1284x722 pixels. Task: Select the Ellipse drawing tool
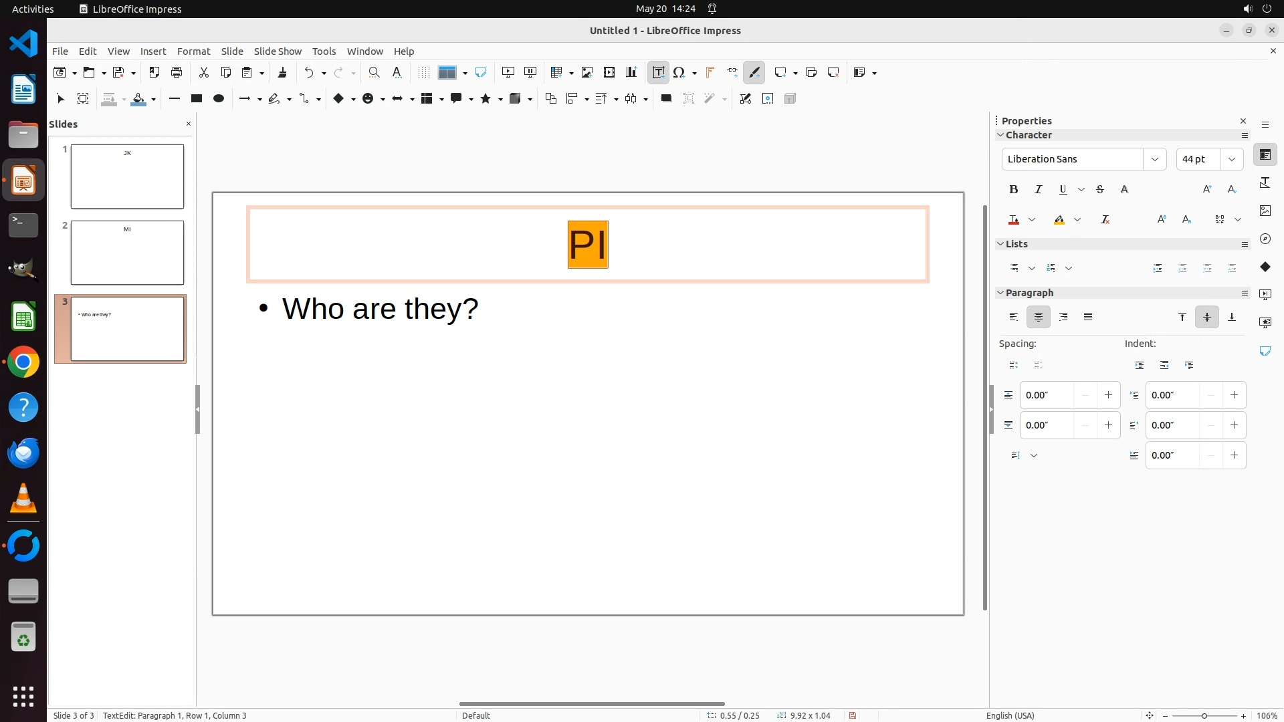(219, 98)
